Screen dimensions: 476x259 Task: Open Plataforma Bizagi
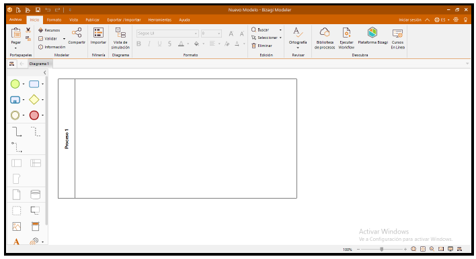click(x=372, y=36)
